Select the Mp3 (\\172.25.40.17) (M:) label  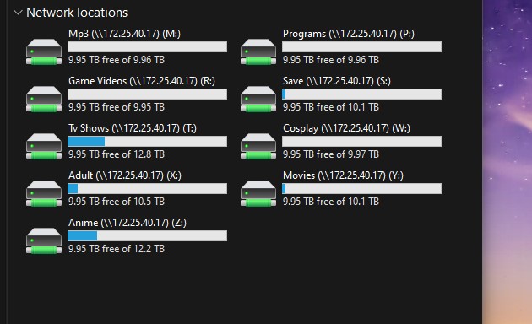[x=124, y=34]
